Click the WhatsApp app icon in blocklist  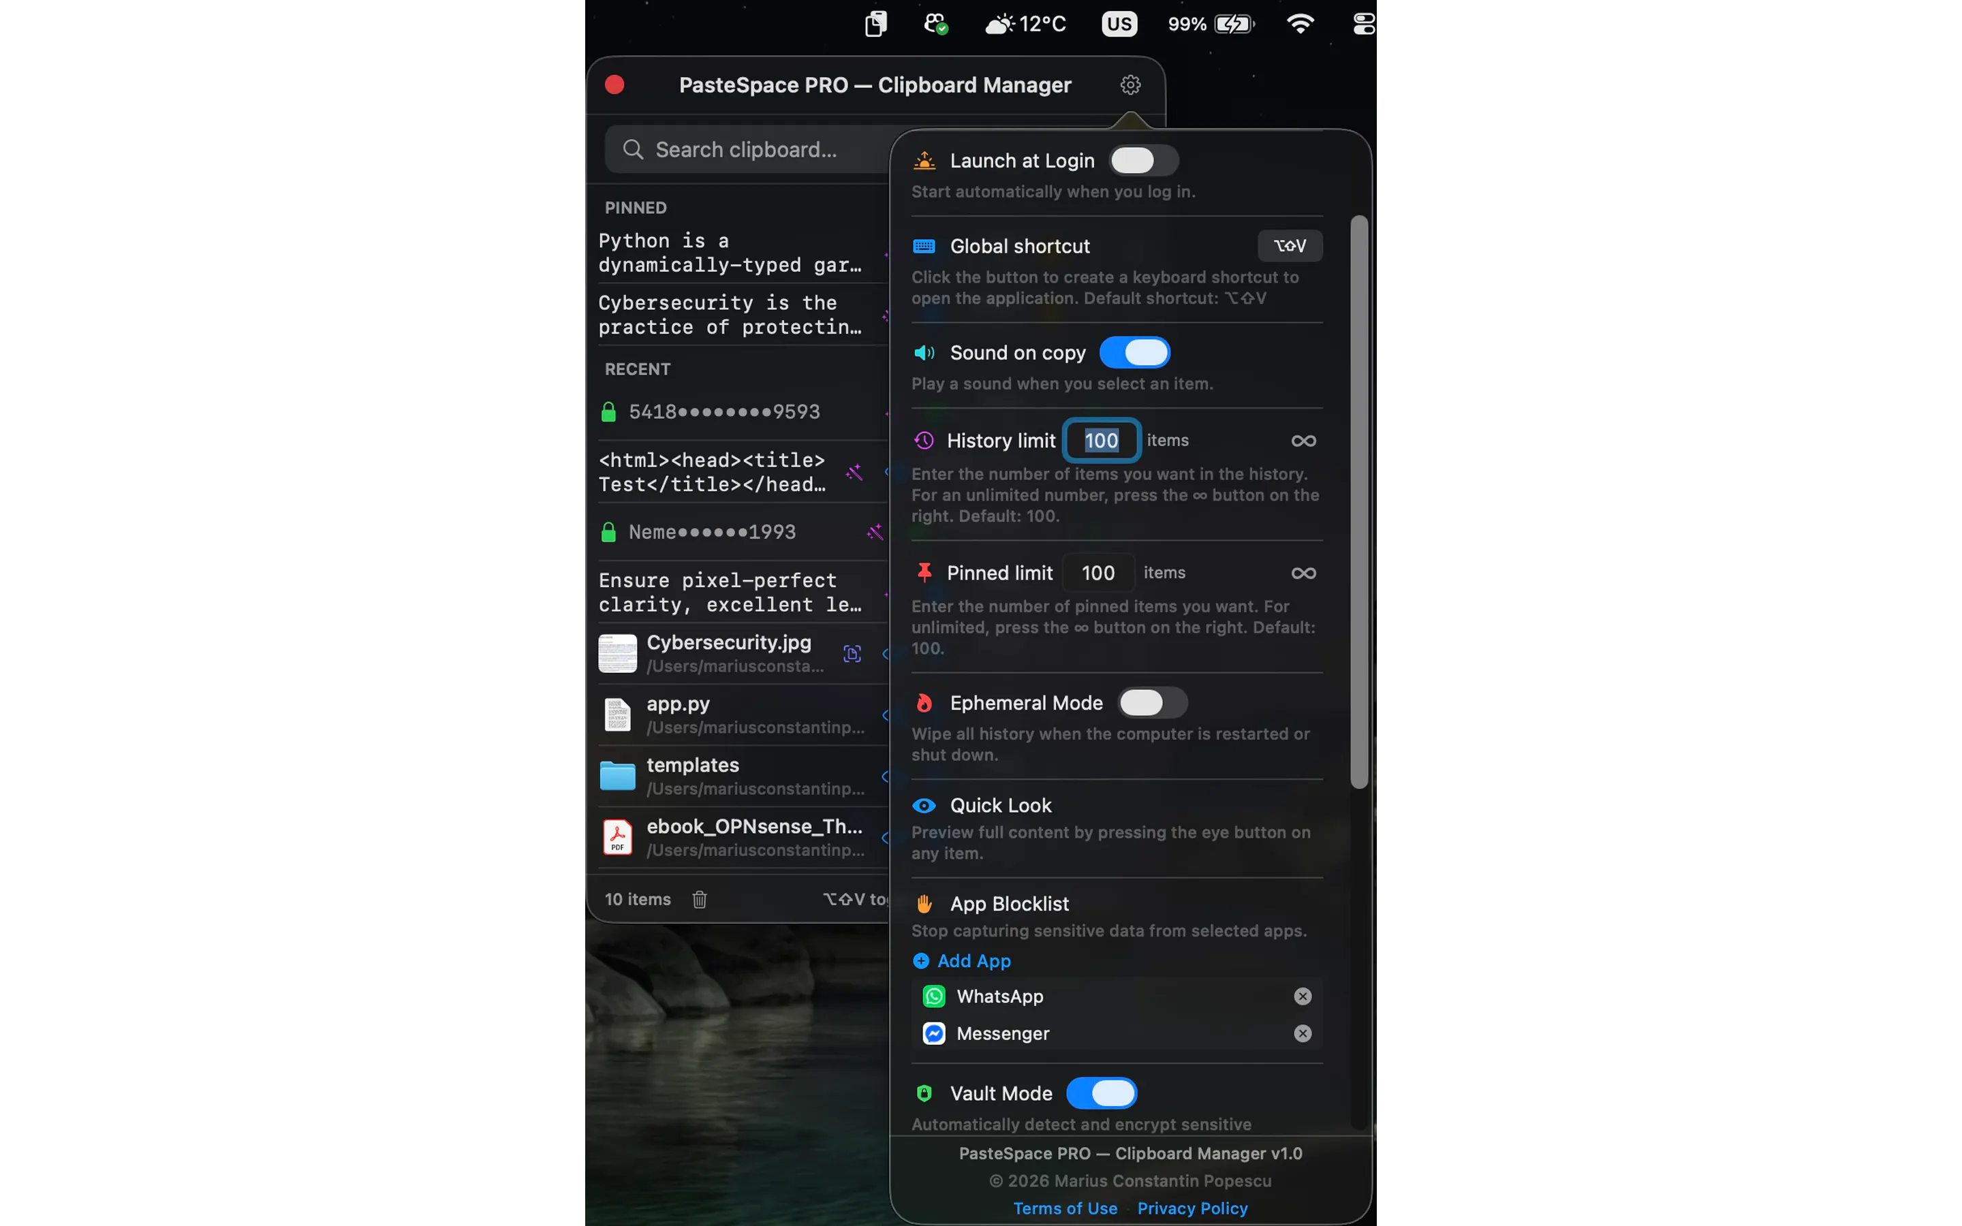click(x=934, y=996)
